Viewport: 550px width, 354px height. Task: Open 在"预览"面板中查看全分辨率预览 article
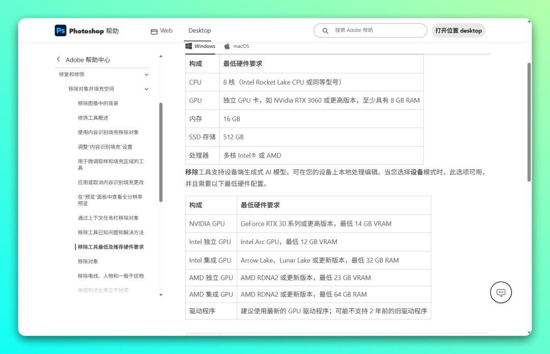pyautogui.click(x=110, y=200)
